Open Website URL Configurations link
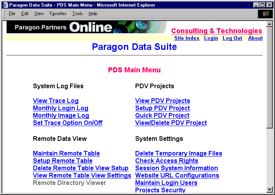The image size is (275, 195). click(x=177, y=176)
